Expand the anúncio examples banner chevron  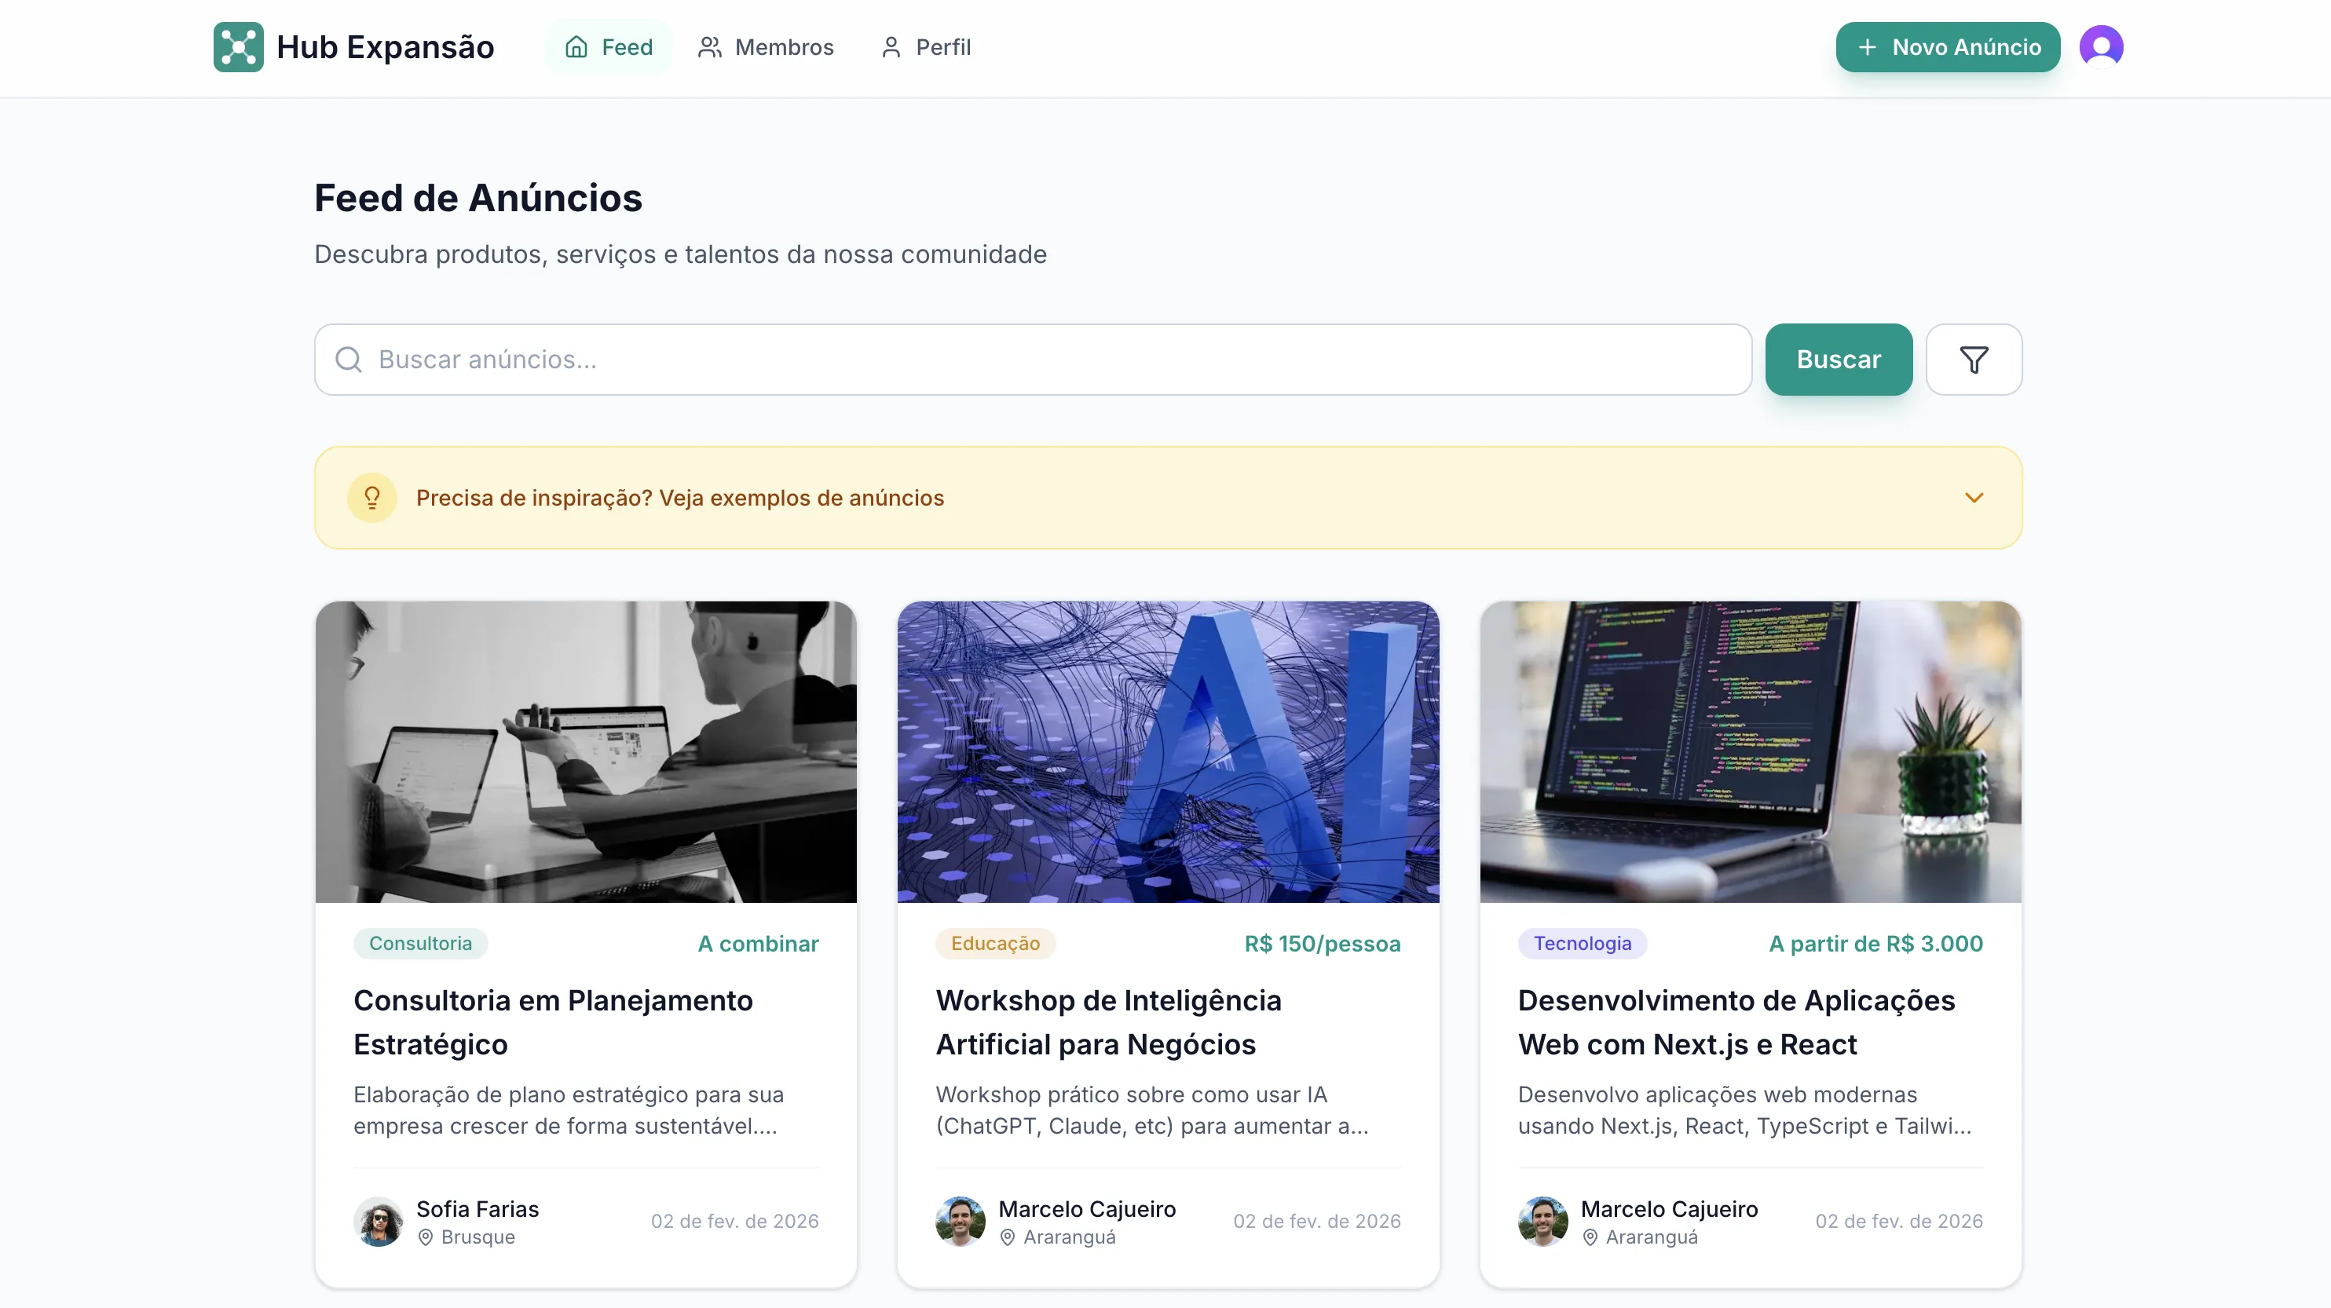(x=1974, y=498)
